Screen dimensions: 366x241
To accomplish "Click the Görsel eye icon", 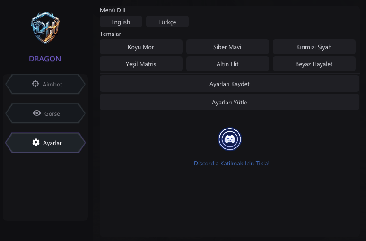I will click(36, 113).
